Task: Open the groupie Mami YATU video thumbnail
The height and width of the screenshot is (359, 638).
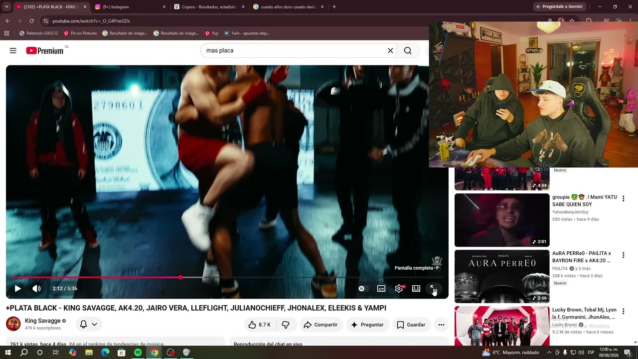Action: tap(502, 220)
